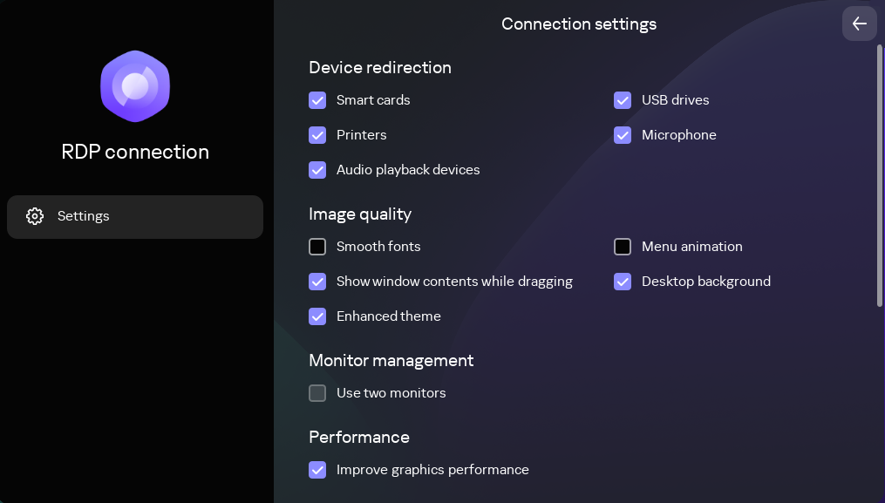
Task: Disable Show window contents while dragging
Action: pyautogui.click(x=317, y=282)
